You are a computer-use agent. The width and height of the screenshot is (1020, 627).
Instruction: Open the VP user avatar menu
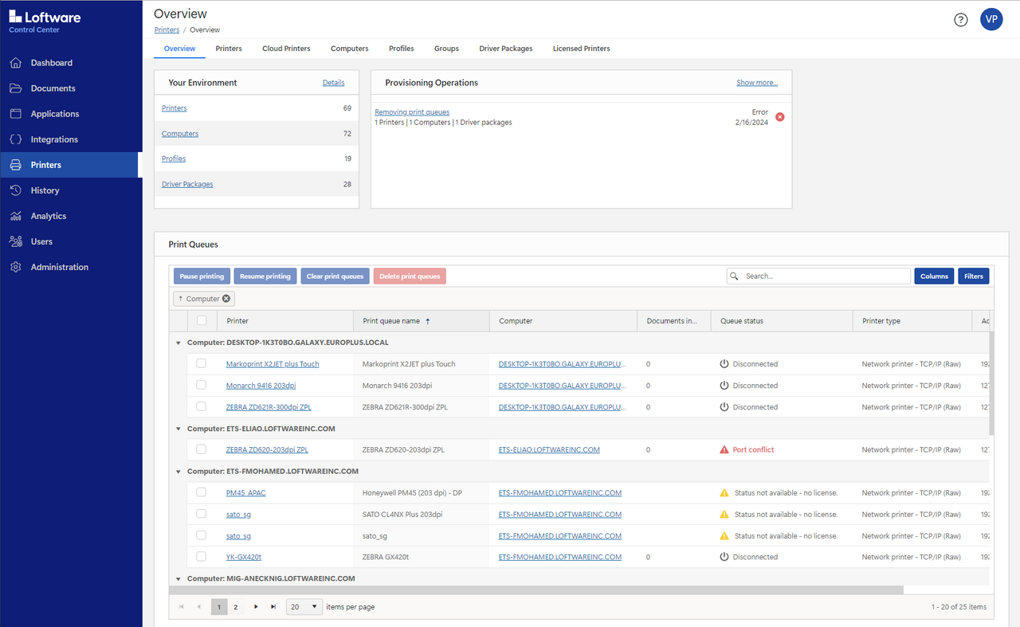pyautogui.click(x=991, y=19)
